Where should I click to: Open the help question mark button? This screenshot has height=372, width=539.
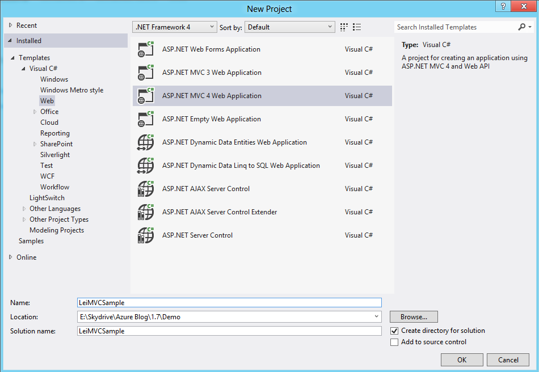(503, 6)
